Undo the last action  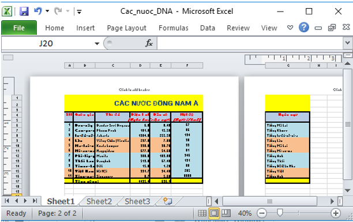[38, 11]
